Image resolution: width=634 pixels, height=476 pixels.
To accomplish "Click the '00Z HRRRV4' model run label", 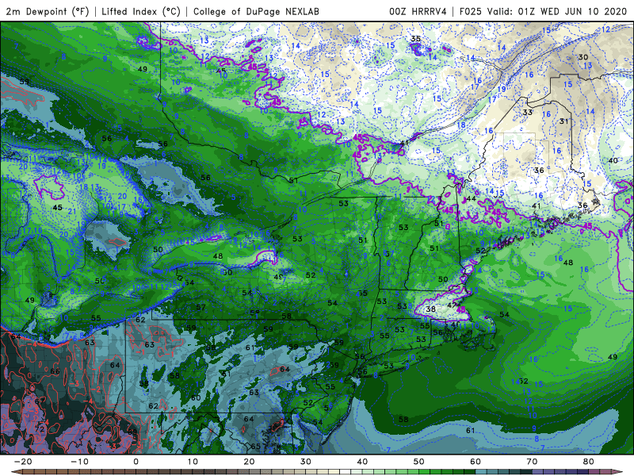I will (x=418, y=11).
